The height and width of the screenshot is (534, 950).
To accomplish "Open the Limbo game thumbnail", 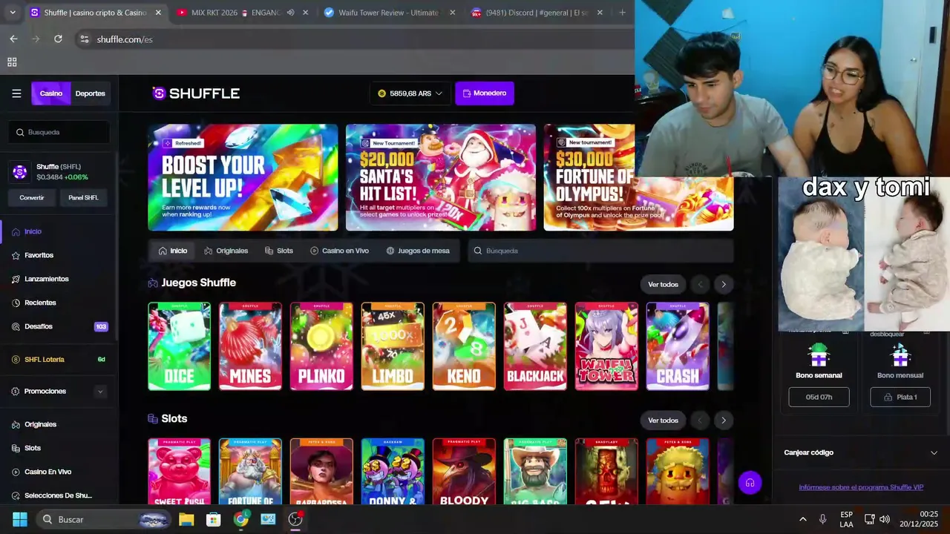I will click(393, 346).
